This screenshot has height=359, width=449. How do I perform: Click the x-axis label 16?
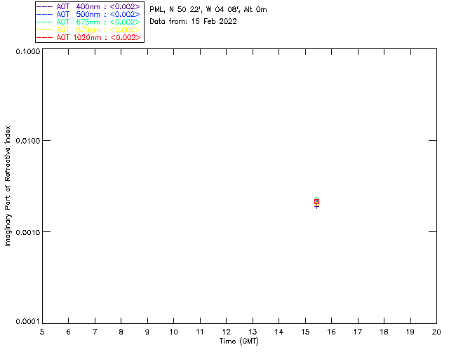[x=331, y=332]
